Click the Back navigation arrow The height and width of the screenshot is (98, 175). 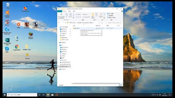click(x=59, y=23)
